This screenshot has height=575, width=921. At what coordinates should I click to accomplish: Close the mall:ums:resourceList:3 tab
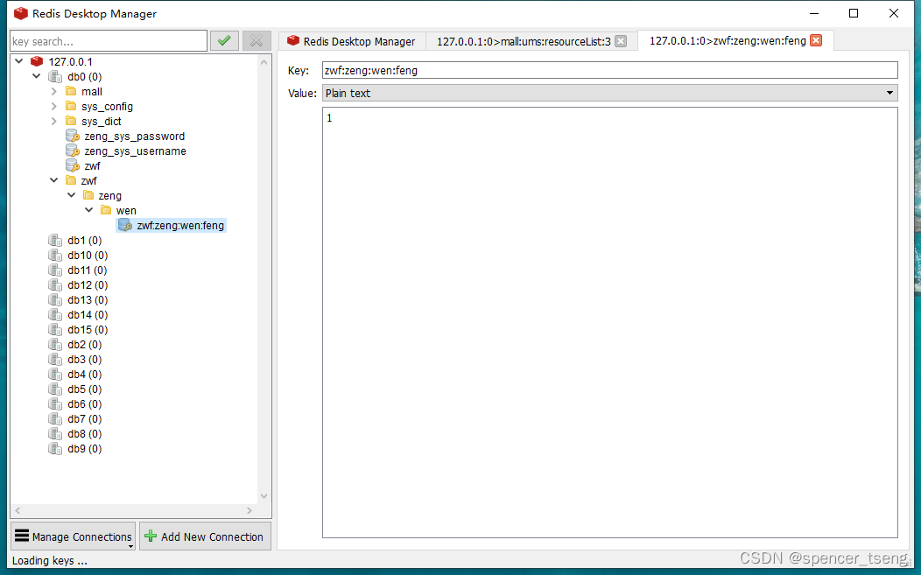coord(621,41)
